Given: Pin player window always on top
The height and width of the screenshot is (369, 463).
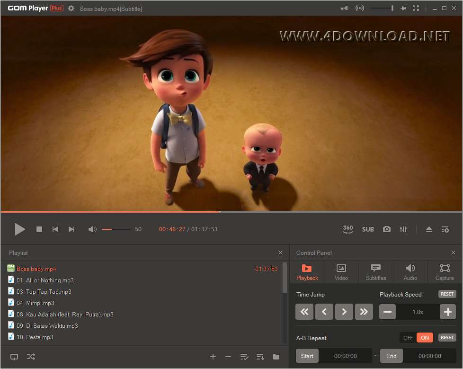Looking at the screenshot, I should (x=403, y=8).
